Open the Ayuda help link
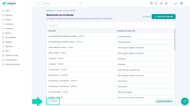This screenshot has width=190, height=106. click(146, 17)
